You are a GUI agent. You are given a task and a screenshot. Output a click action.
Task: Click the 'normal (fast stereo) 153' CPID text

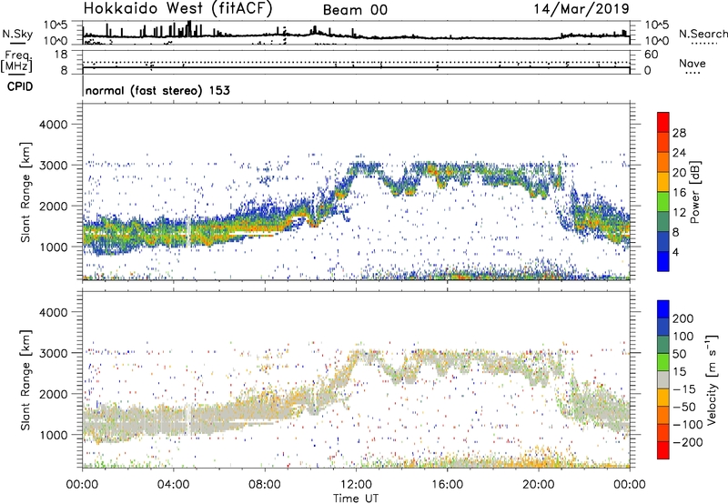(157, 90)
